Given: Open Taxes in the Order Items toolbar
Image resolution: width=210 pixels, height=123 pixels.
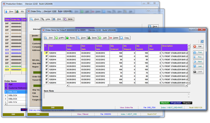Looking at the screenshot, I should pos(92,38).
